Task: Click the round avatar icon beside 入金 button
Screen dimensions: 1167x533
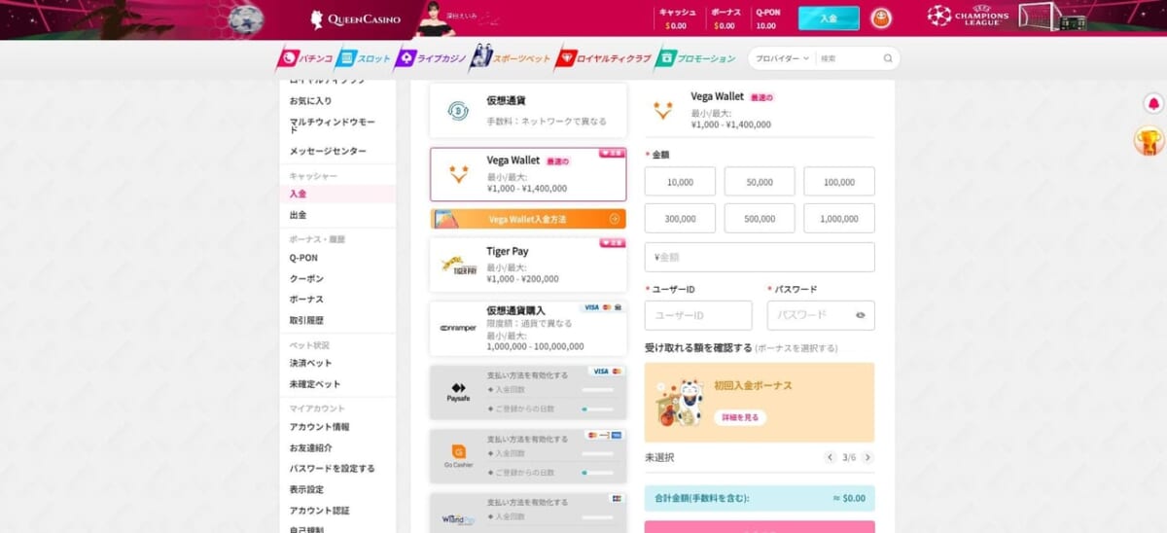Action: [881, 18]
